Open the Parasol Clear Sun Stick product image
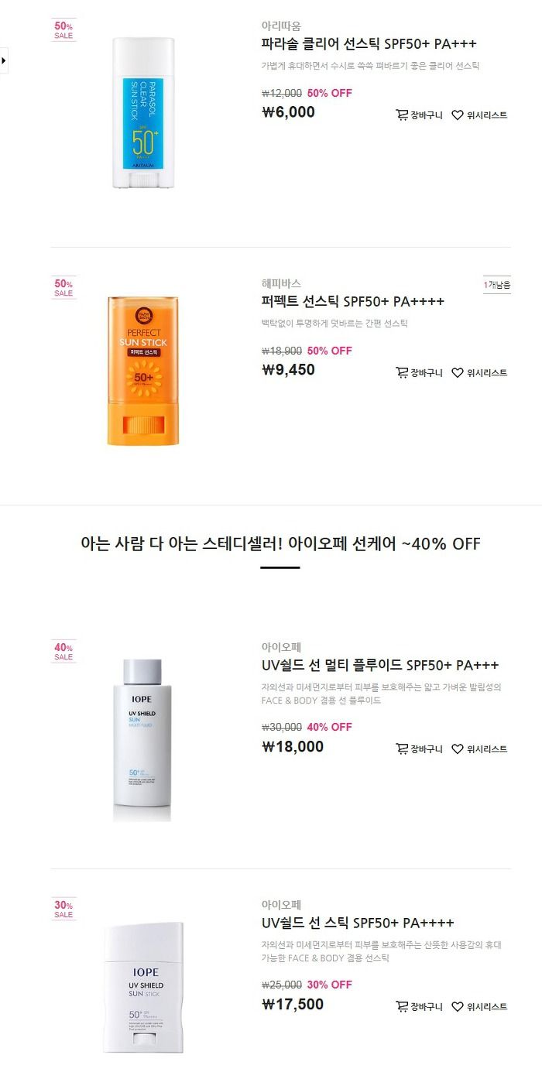The width and height of the screenshot is (542, 1086). (x=143, y=112)
